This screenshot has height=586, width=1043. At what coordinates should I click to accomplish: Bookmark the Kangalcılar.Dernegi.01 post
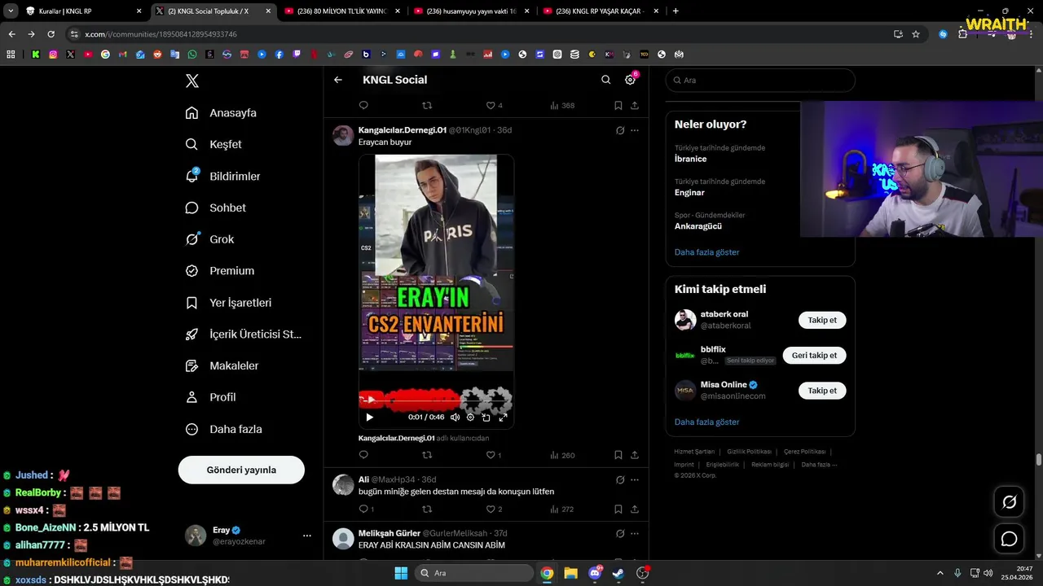(x=618, y=455)
